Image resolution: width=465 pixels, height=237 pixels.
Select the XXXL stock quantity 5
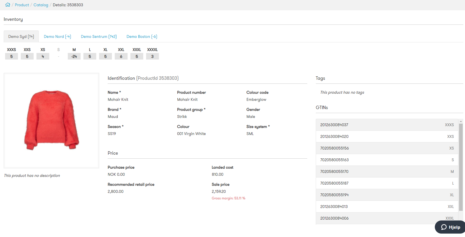click(137, 56)
